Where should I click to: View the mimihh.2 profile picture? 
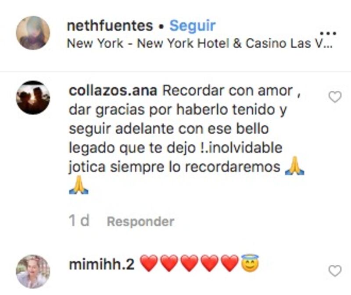tap(33, 271)
